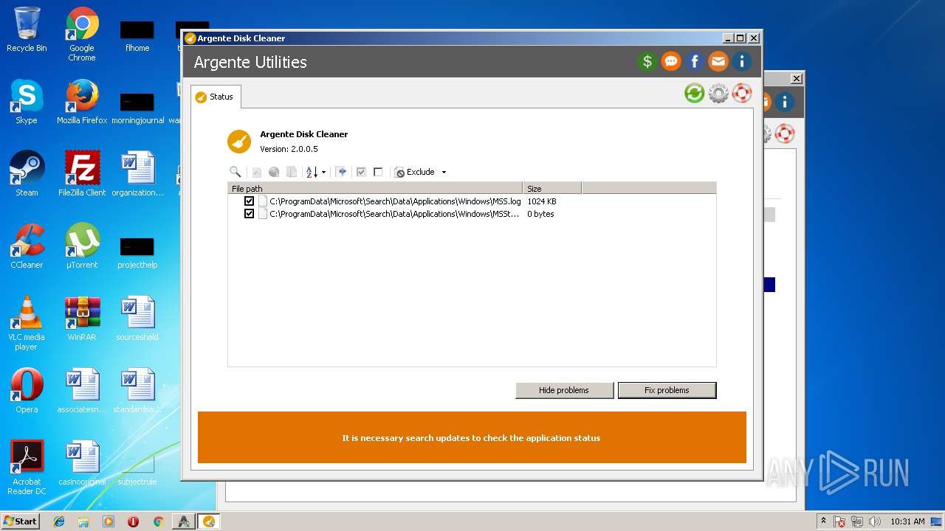Select the 0 bytes size cell
Image resolution: width=945 pixels, height=531 pixels.
[x=540, y=214]
